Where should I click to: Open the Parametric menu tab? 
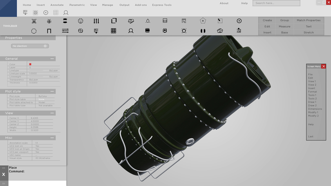77,5
